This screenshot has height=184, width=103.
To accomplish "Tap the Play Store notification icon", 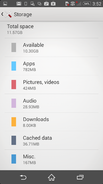I will pos(53,4).
